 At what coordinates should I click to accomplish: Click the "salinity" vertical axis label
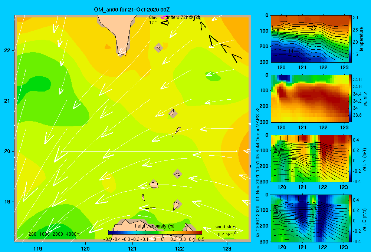(x=365, y=99)
